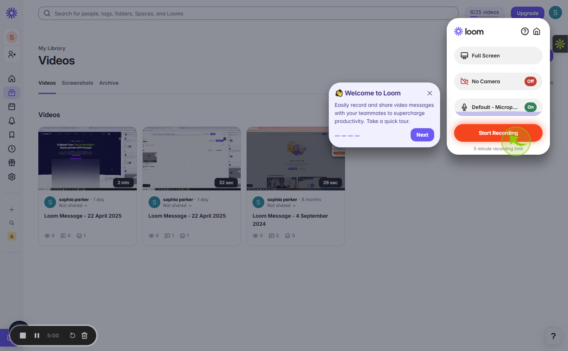Screen dimensions: 568x351
Task: Open the History clock icon
Action: pyautogui.click(x=12, y=149)
